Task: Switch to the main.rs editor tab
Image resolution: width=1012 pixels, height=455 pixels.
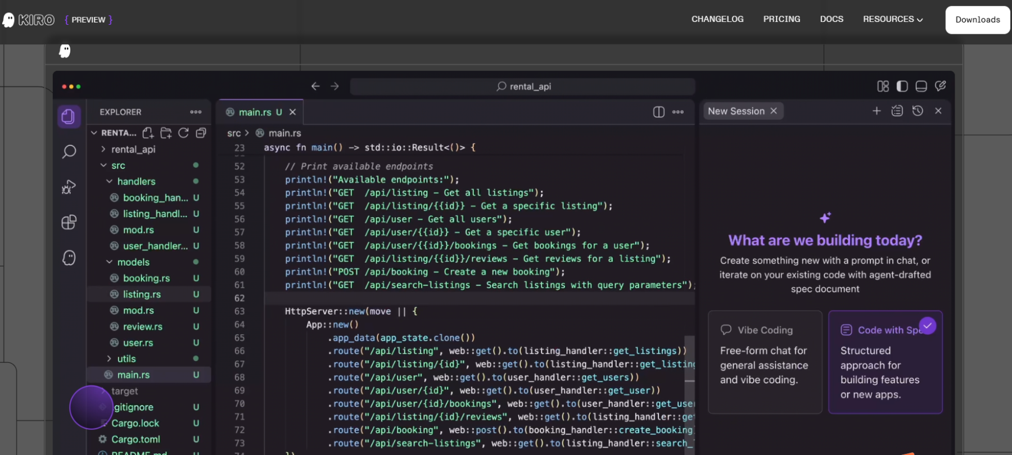Action: point(255,112)
